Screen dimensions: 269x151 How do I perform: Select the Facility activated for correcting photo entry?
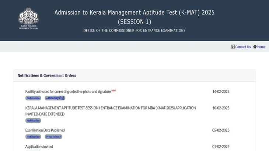[68, 92]
